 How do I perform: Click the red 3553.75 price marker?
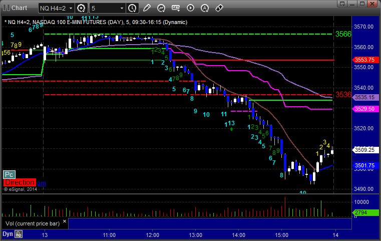(365, 60)
